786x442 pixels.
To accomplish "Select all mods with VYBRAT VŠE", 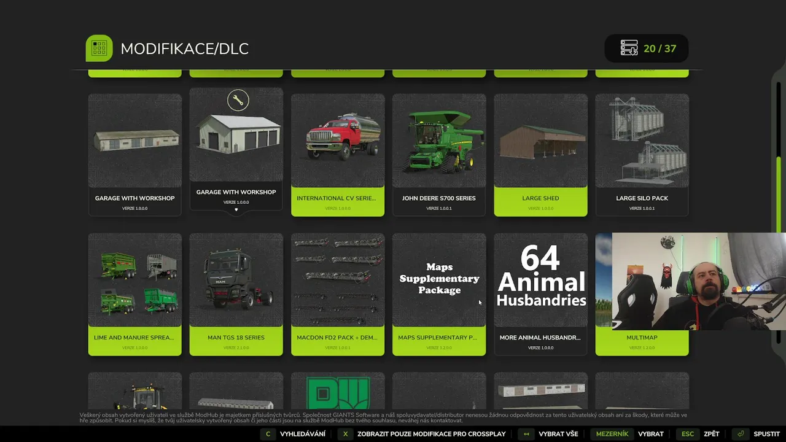I will pyautogui.click(x=558, y=434).
